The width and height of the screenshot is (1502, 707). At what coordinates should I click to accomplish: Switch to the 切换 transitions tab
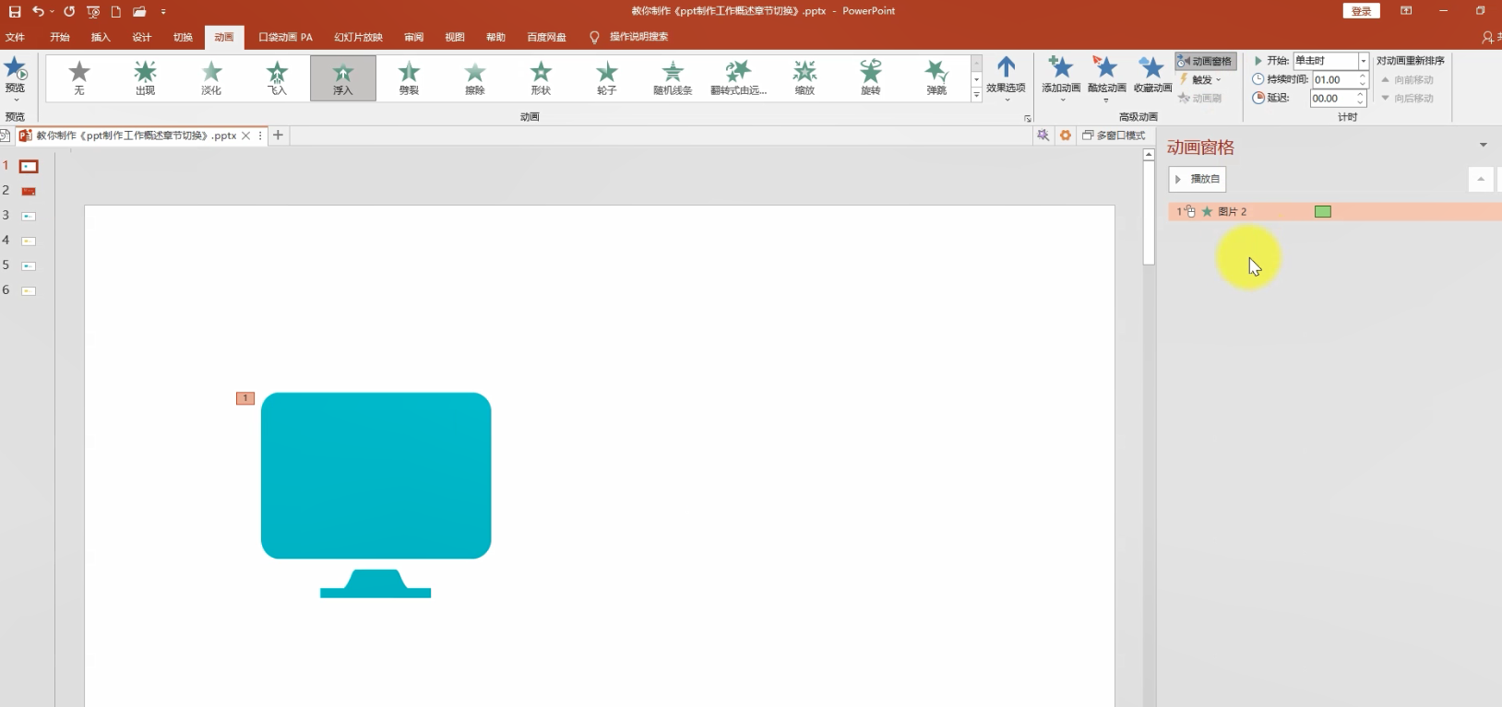pyautogui.click(x=183, y=37)
